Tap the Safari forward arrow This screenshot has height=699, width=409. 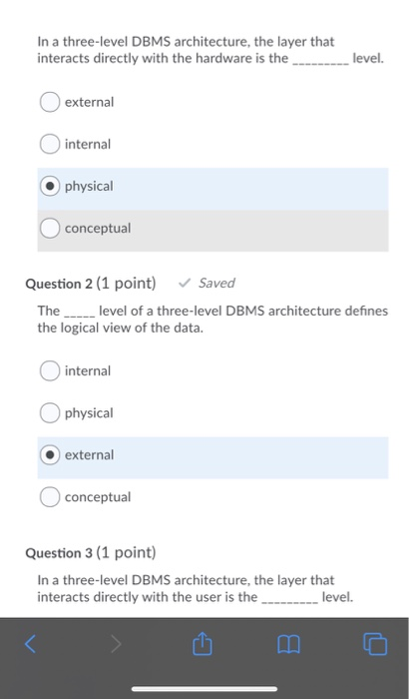(116, 644)
